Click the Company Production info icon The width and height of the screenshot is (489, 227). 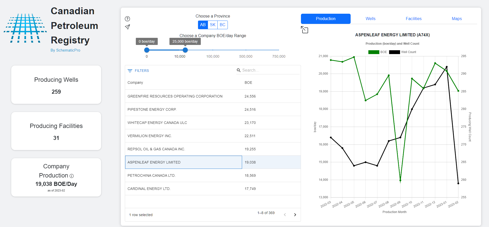(72, 176)
